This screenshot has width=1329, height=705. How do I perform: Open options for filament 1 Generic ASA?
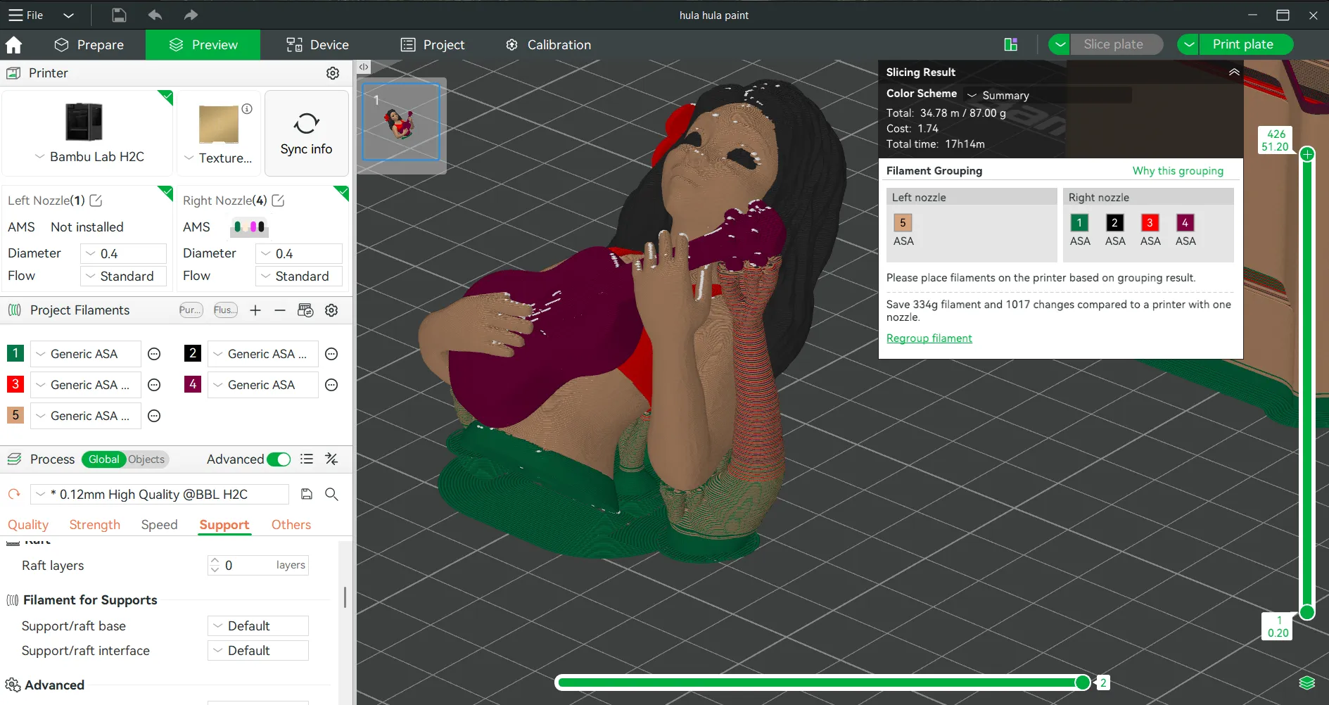(x=154, y=354)
